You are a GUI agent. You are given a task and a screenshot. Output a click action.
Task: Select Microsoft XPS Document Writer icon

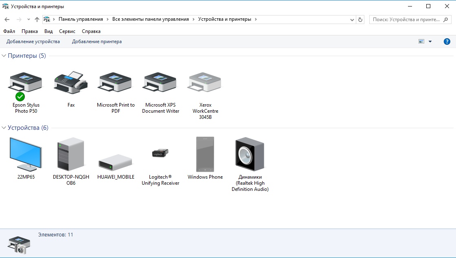(x=160, y=83)
